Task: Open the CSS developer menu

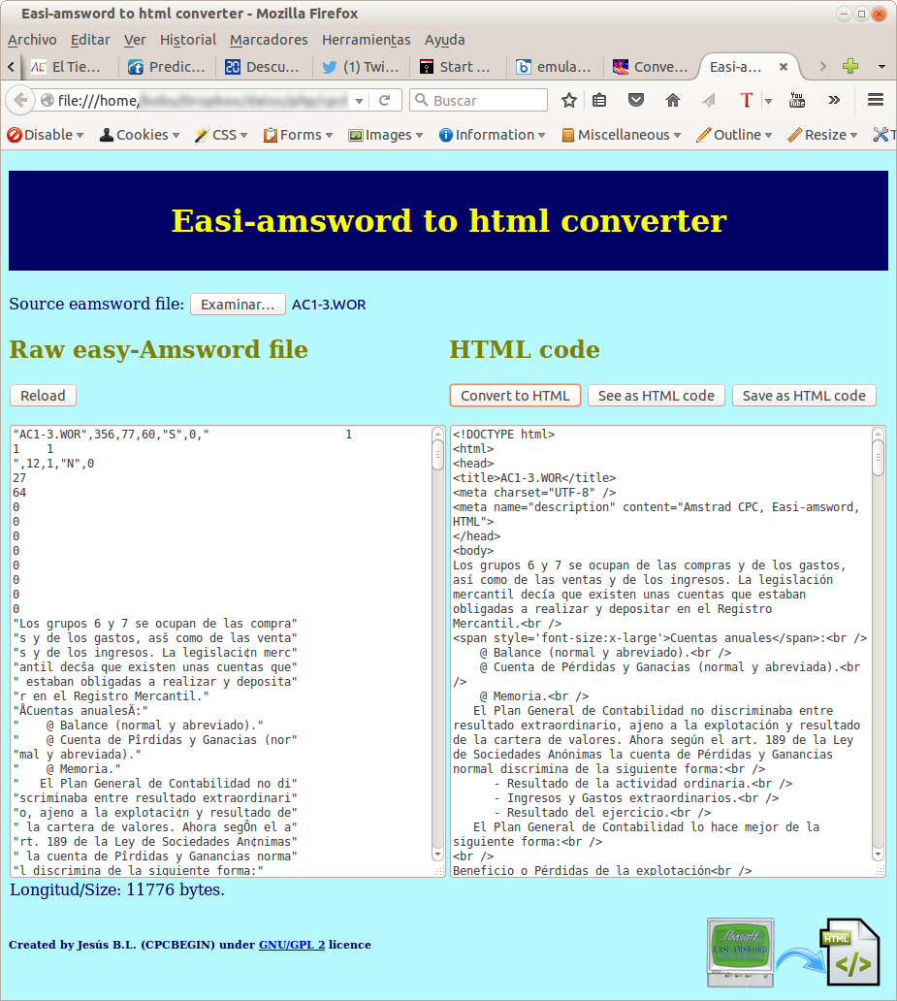Action: tap(221, 135)
